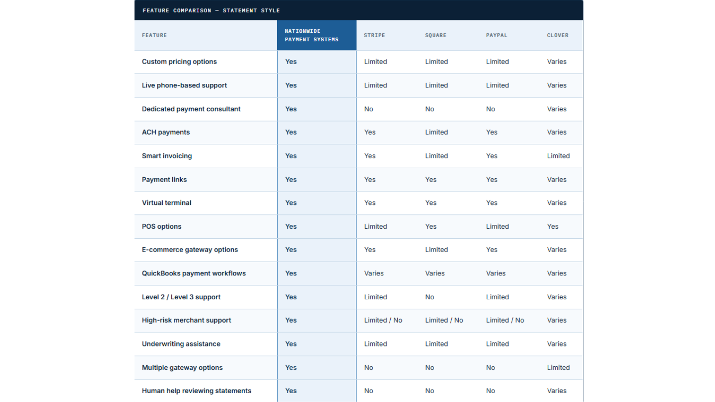Click the 'Dedicated payment consultant' feature label

(x=191, y=109)
